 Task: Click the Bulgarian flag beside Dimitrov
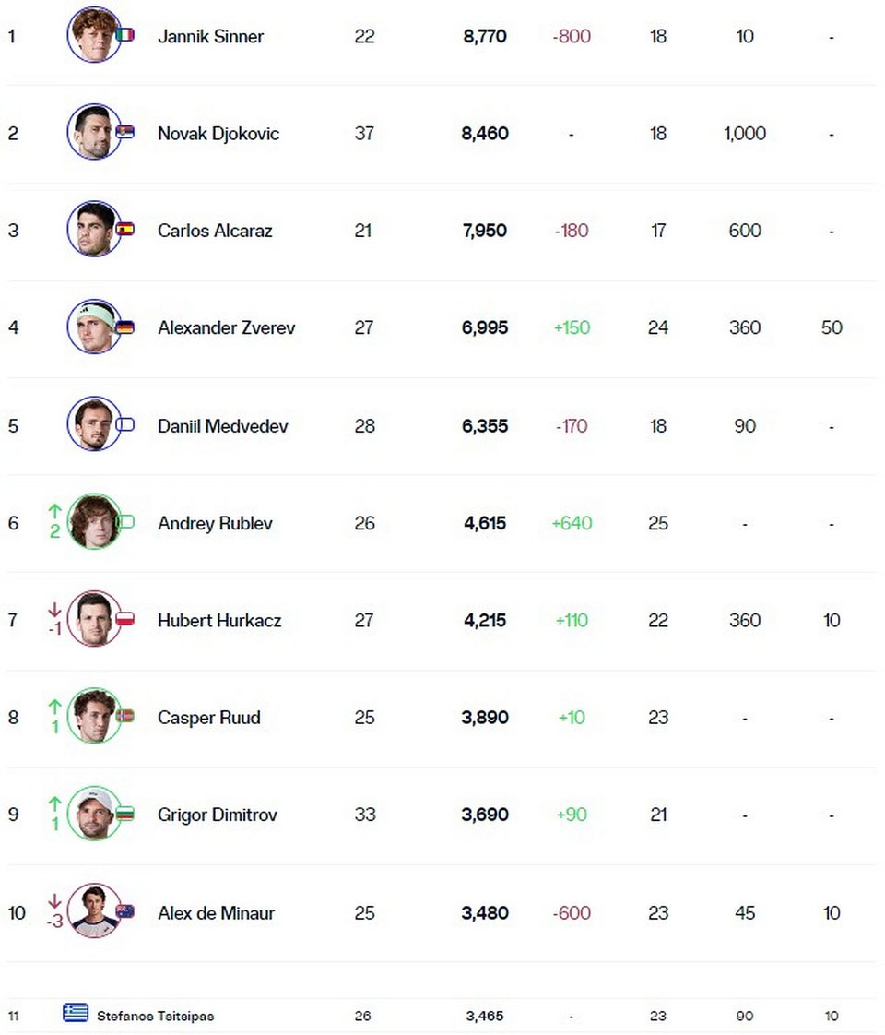[x=125, y=814]
